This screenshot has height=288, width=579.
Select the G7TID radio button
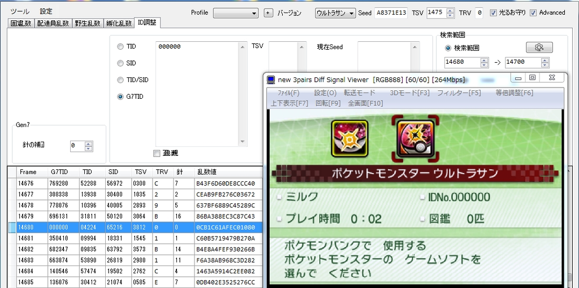[120, 97]
